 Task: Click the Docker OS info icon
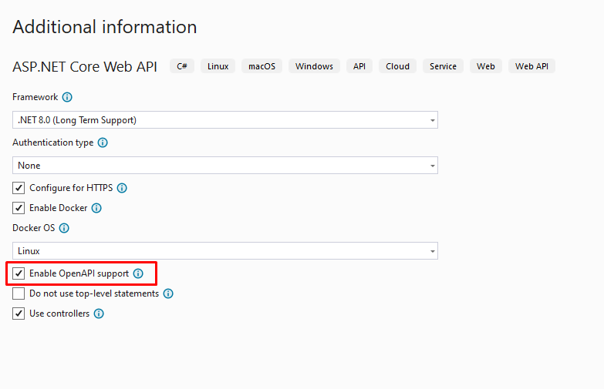point(64,228)
